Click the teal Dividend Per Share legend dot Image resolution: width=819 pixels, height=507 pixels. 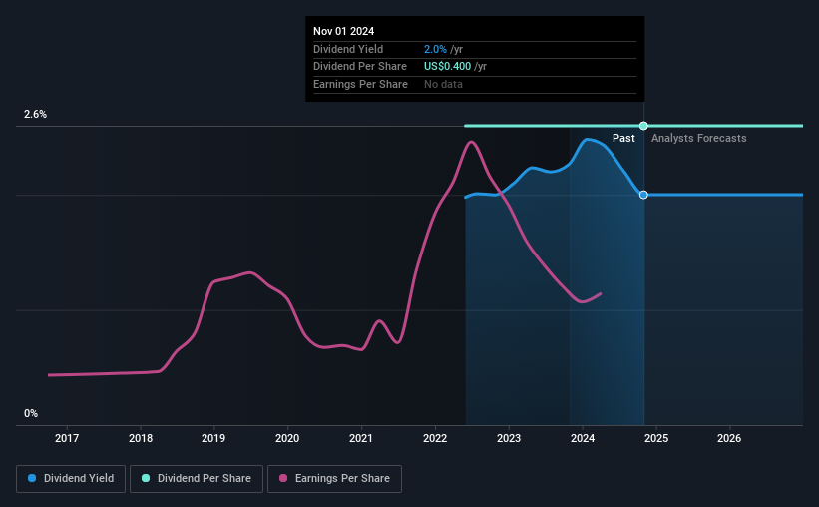click(146, 478)
